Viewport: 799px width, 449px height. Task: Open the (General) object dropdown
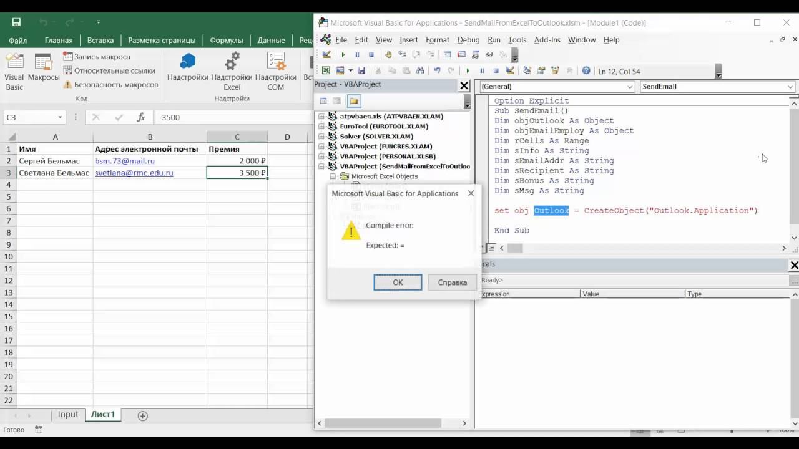[x=630, y=87]
